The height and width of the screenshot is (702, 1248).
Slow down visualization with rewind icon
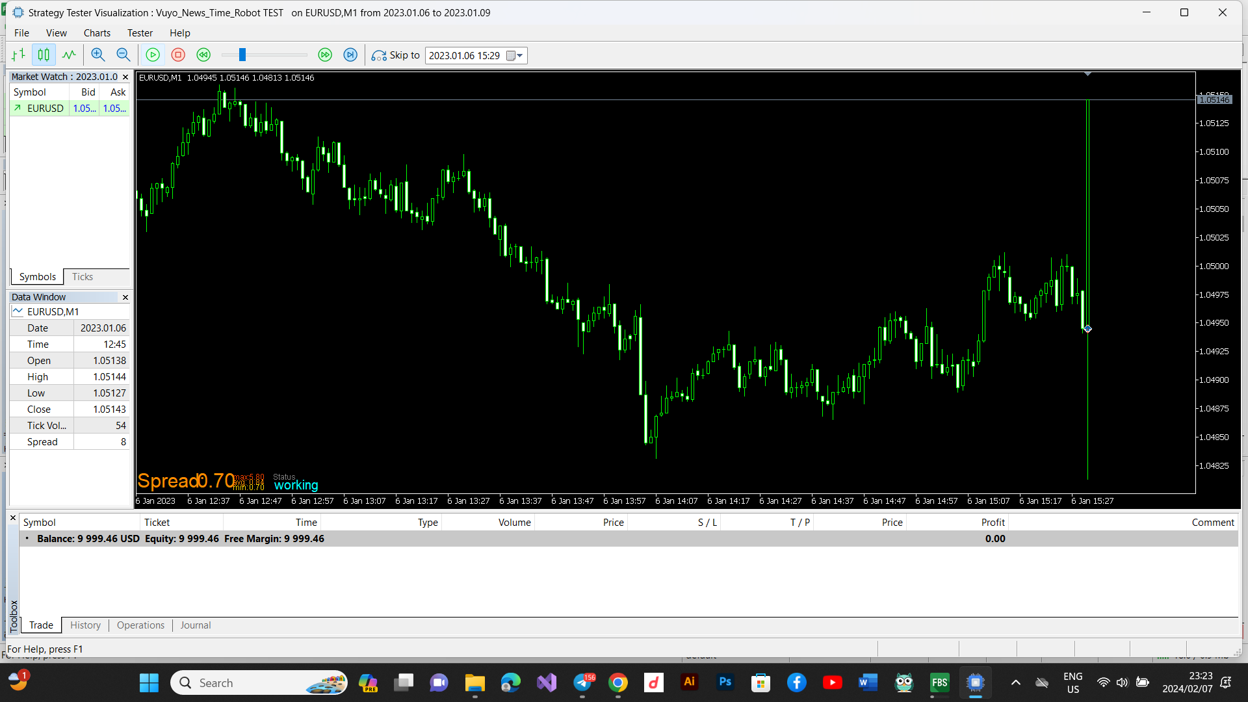point(203,55)
